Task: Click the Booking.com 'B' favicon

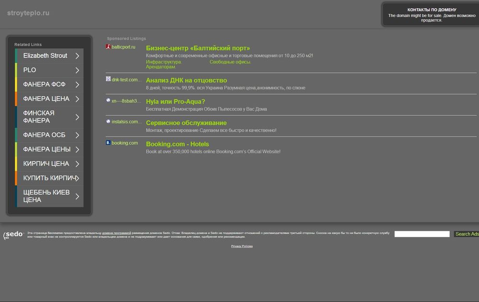Action: tap(108, 143)
